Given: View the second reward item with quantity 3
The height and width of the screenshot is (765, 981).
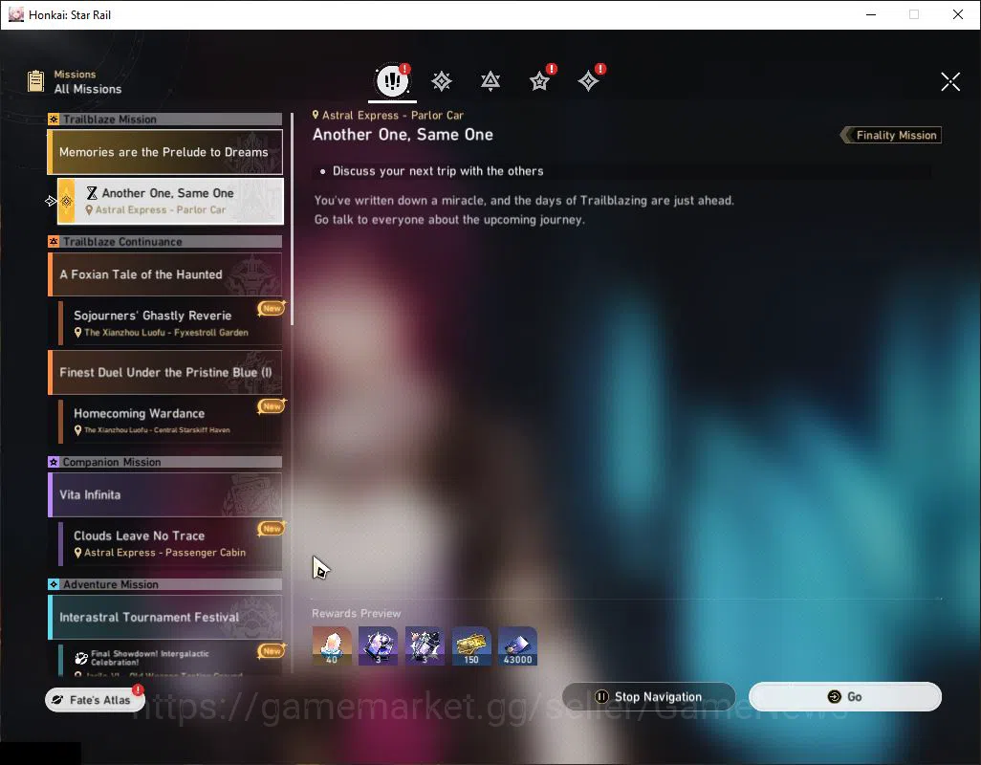Looking at the screenshot, I should [x=378, y=645].
